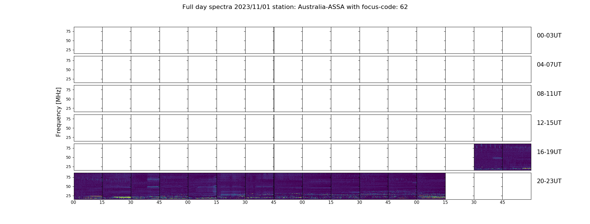The width and height of the screenshot is (590, 224).
Task: Open the 22:15 spectrogram in 20-23UT row
Action: pyautogui.click(x=345, y=186)
